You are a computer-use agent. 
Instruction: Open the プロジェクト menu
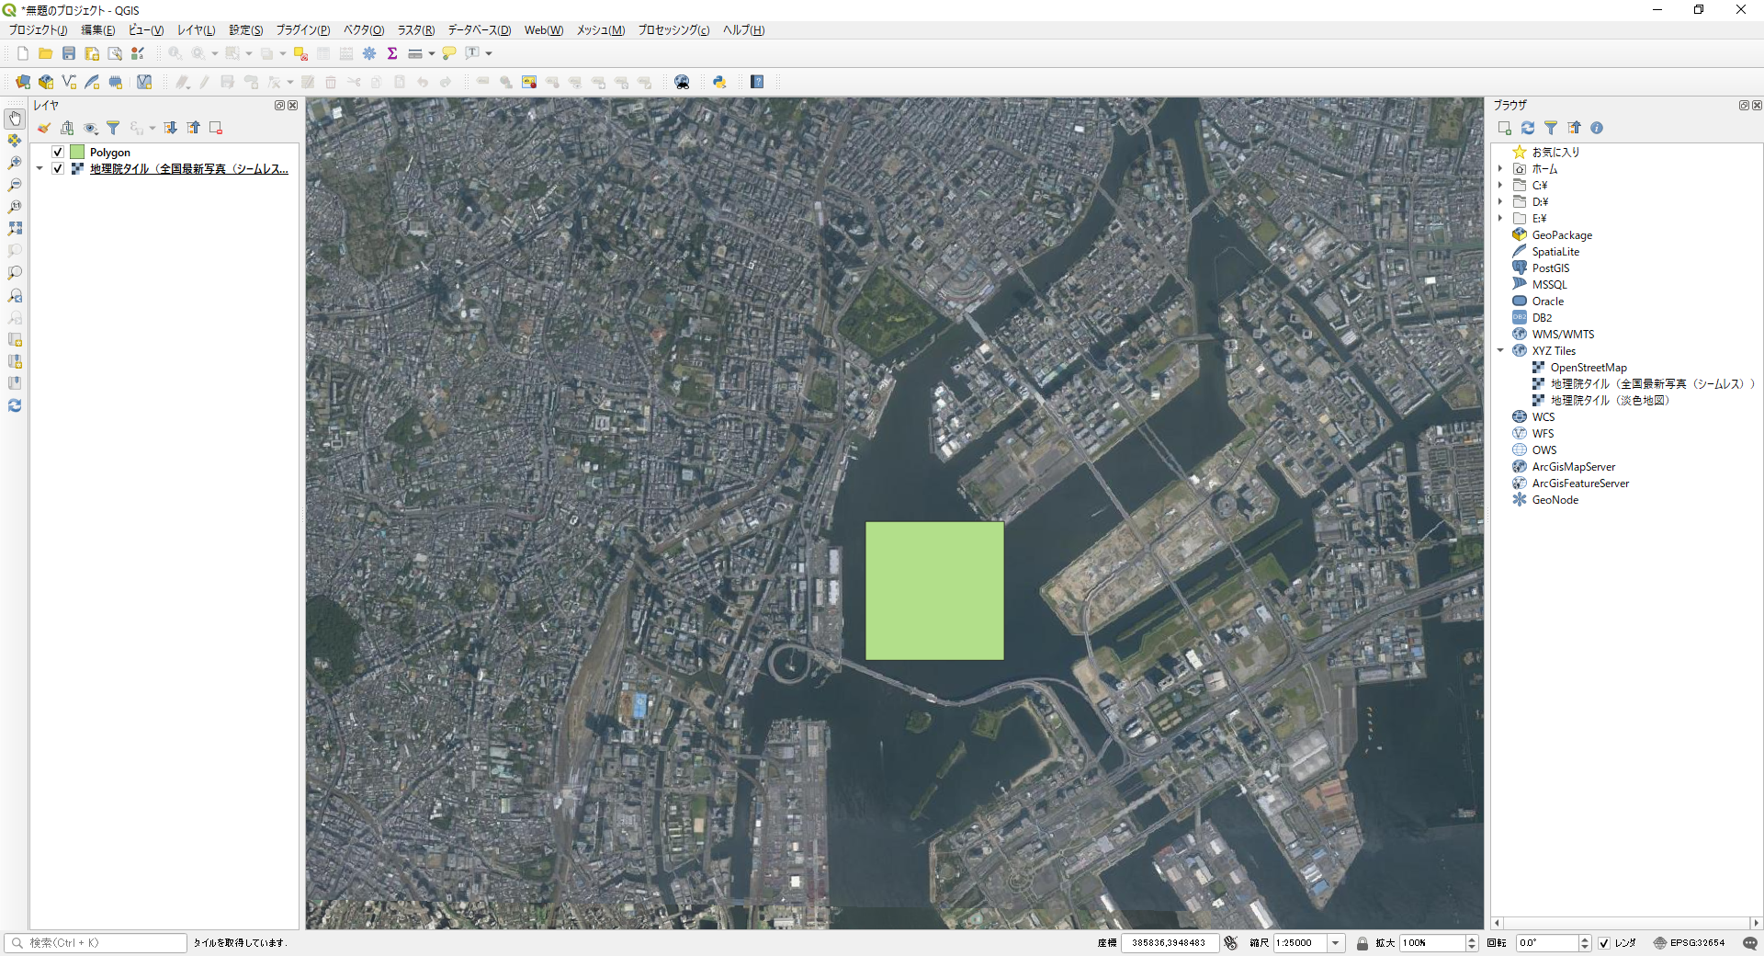point(38,30)
